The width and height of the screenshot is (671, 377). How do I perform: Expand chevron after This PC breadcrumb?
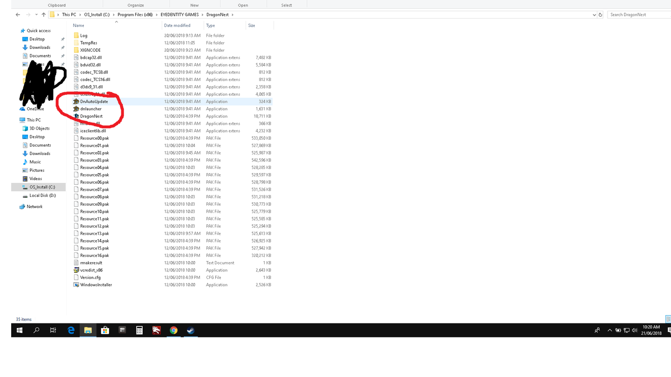(x=80, y=14)
